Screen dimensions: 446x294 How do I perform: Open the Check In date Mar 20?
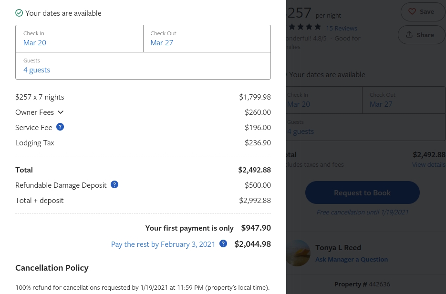pos(79,39)
